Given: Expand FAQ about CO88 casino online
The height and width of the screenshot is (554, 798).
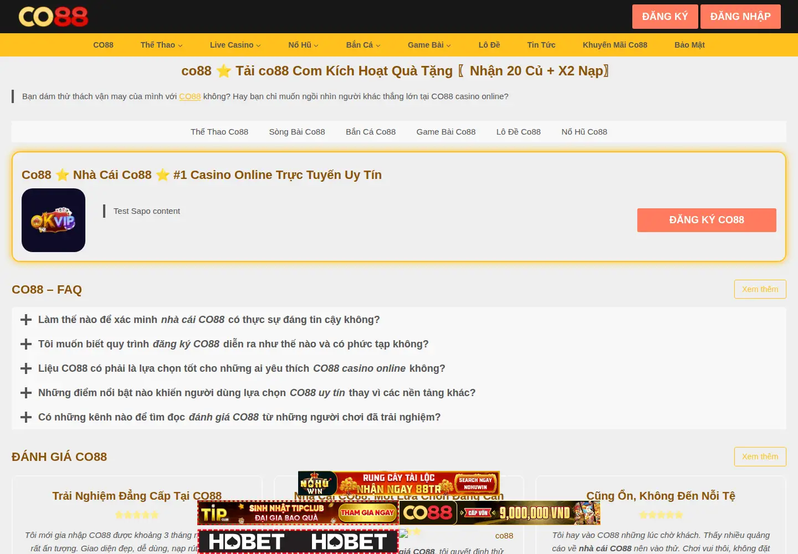Looking at the screenshot, I should (233, 368).
